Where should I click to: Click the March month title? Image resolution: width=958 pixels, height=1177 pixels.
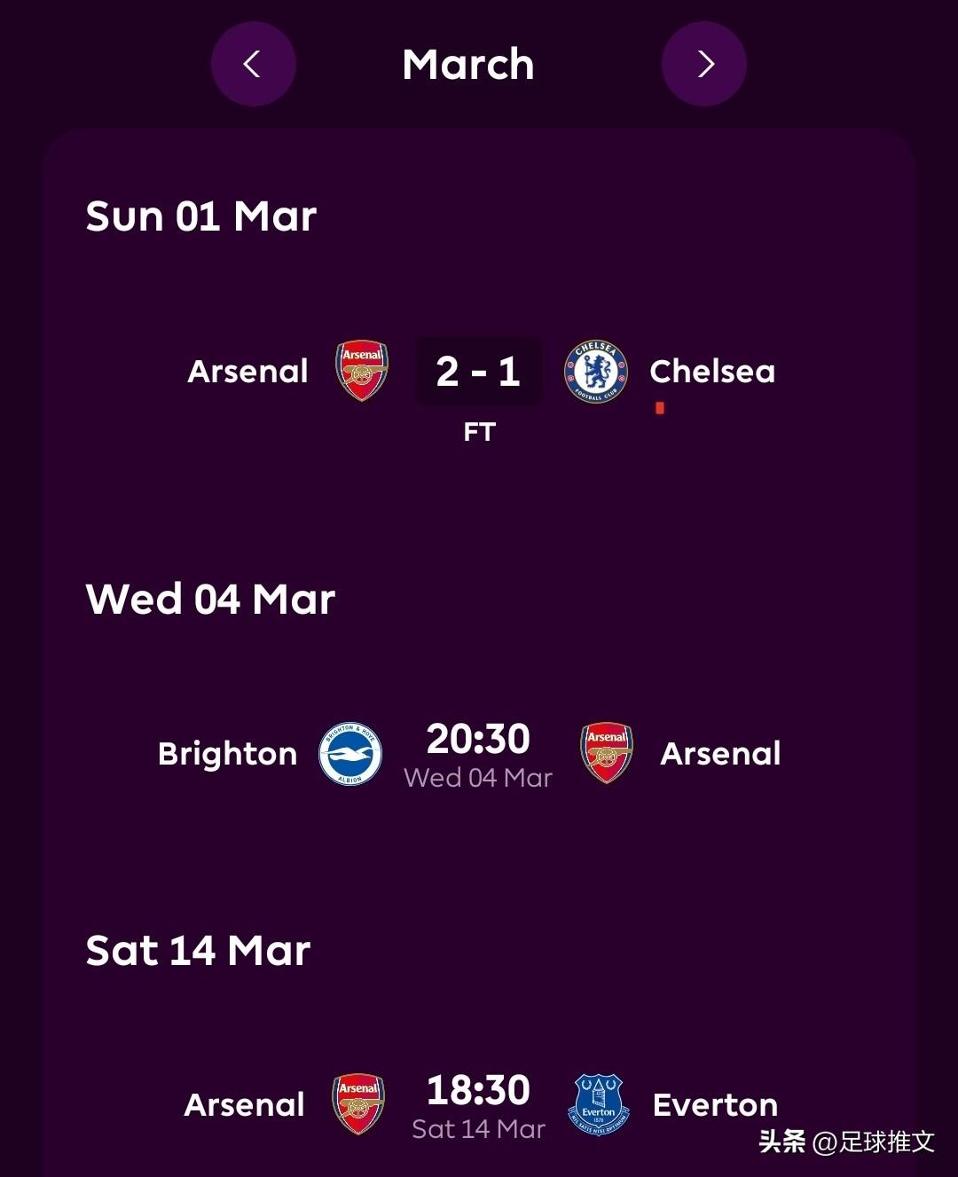[x=468, y=65]
